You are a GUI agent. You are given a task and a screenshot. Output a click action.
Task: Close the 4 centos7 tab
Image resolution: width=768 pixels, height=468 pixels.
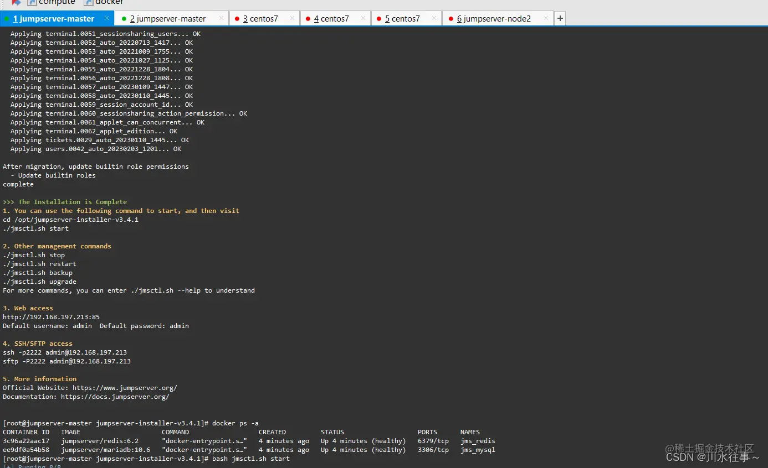363,18
